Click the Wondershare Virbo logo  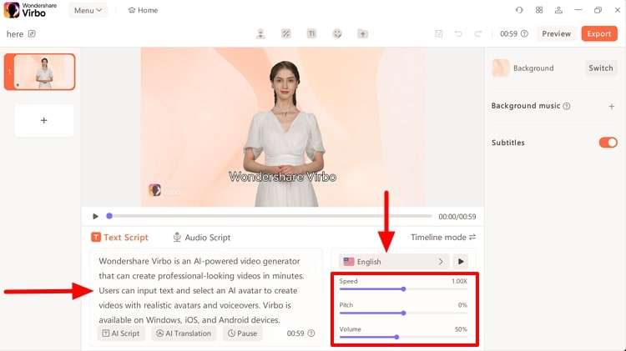click(30, 10)
